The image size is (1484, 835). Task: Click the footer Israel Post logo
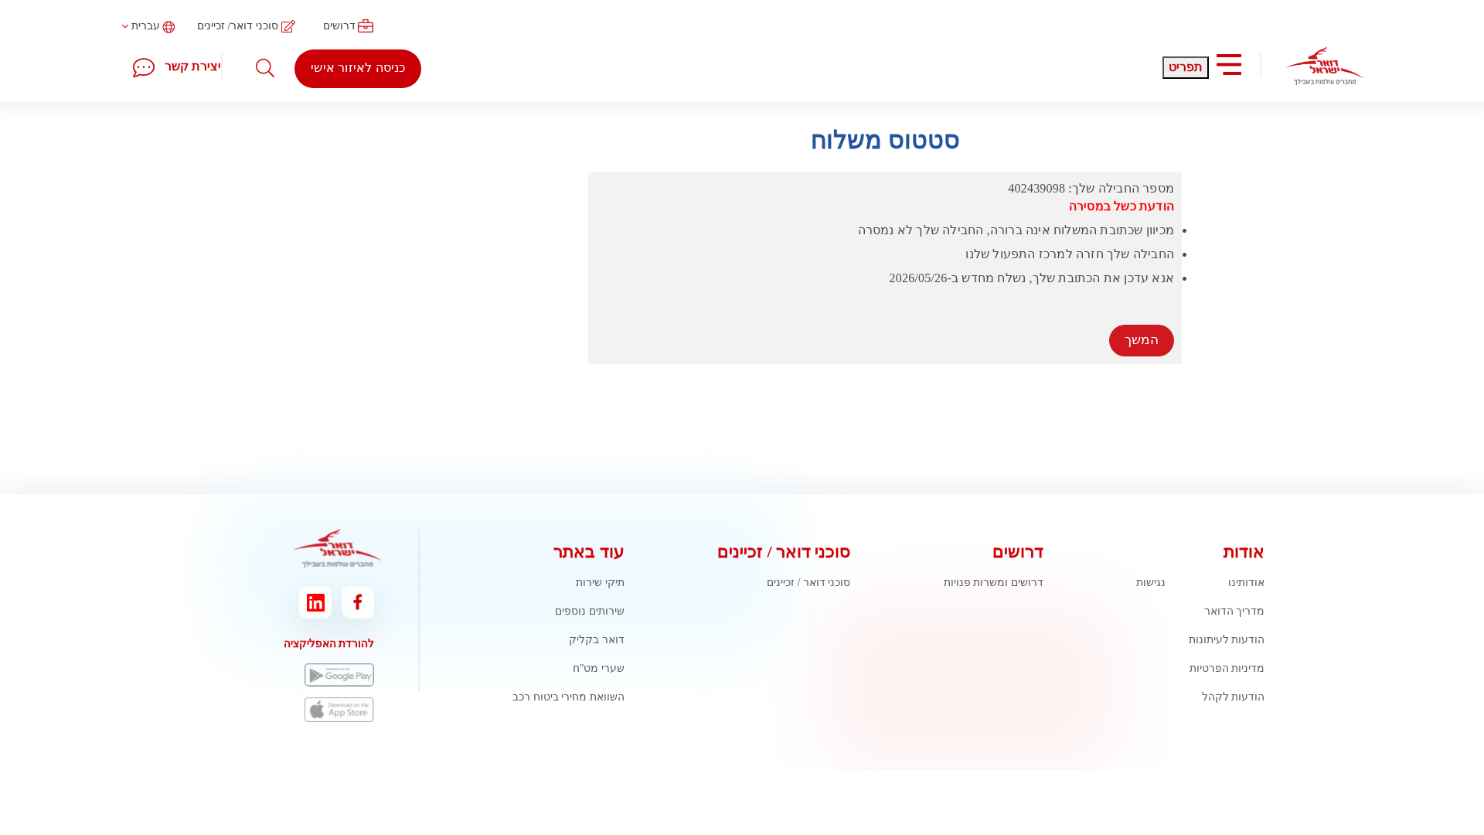pos(337,549)
